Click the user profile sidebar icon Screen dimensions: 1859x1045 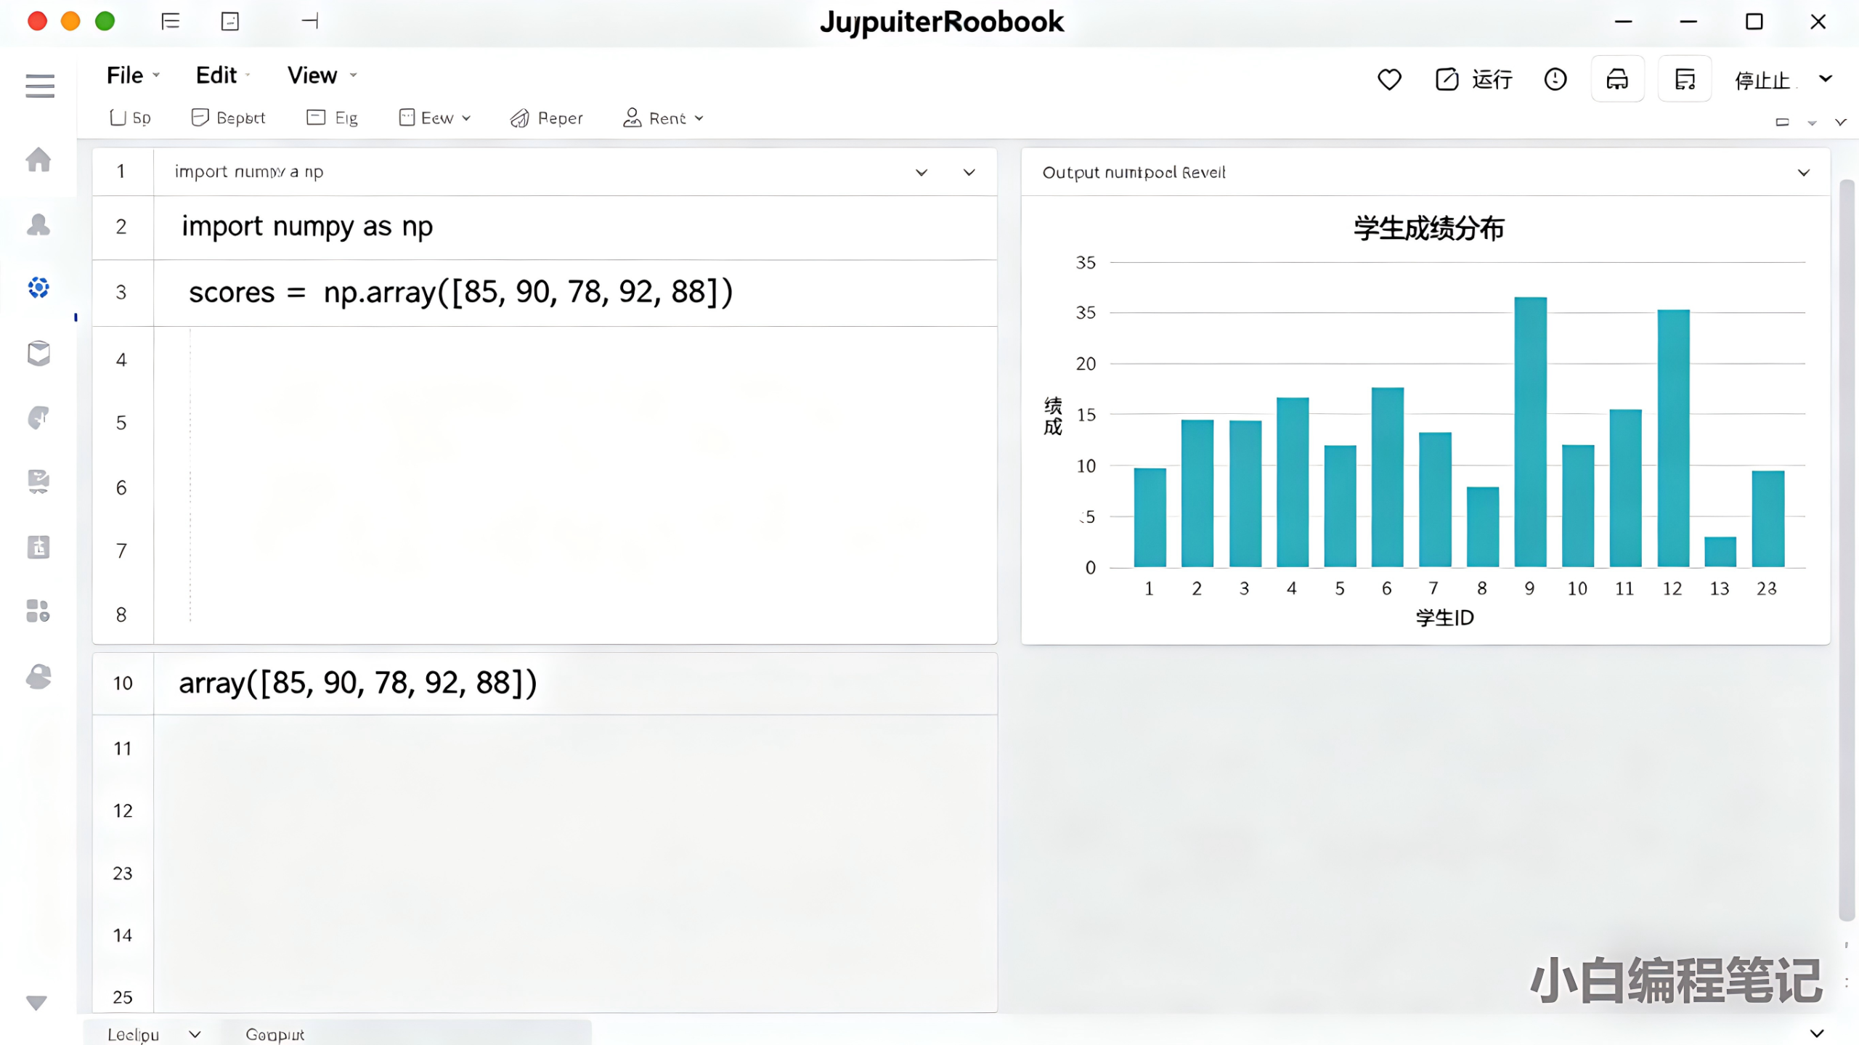[x=38, y=224]
